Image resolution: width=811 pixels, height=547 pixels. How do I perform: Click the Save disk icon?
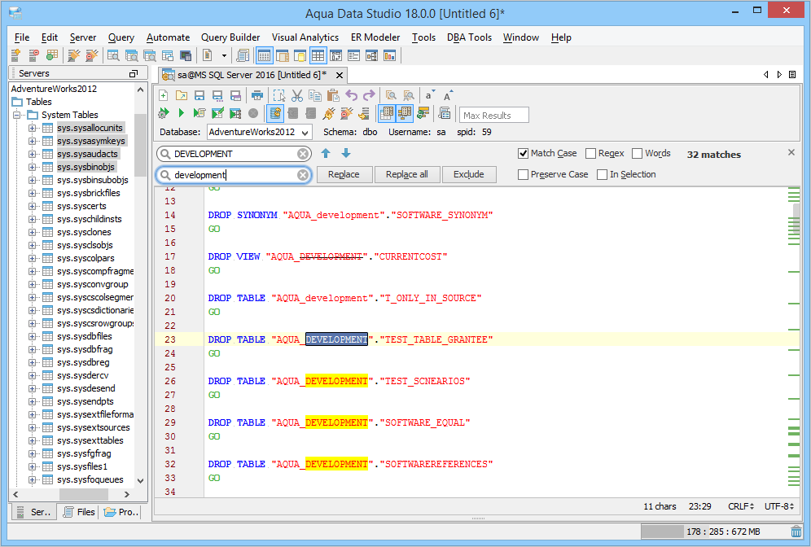[x=199, y=95]
